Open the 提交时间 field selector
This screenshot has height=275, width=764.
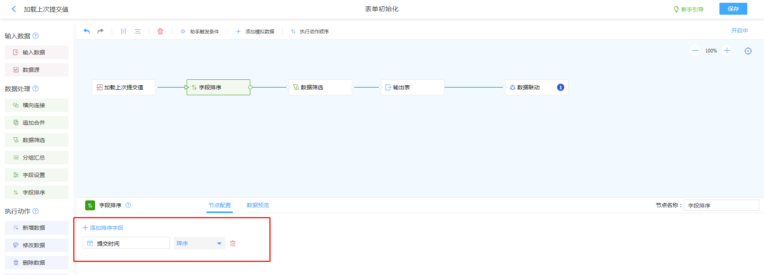(x=126, y=243)
